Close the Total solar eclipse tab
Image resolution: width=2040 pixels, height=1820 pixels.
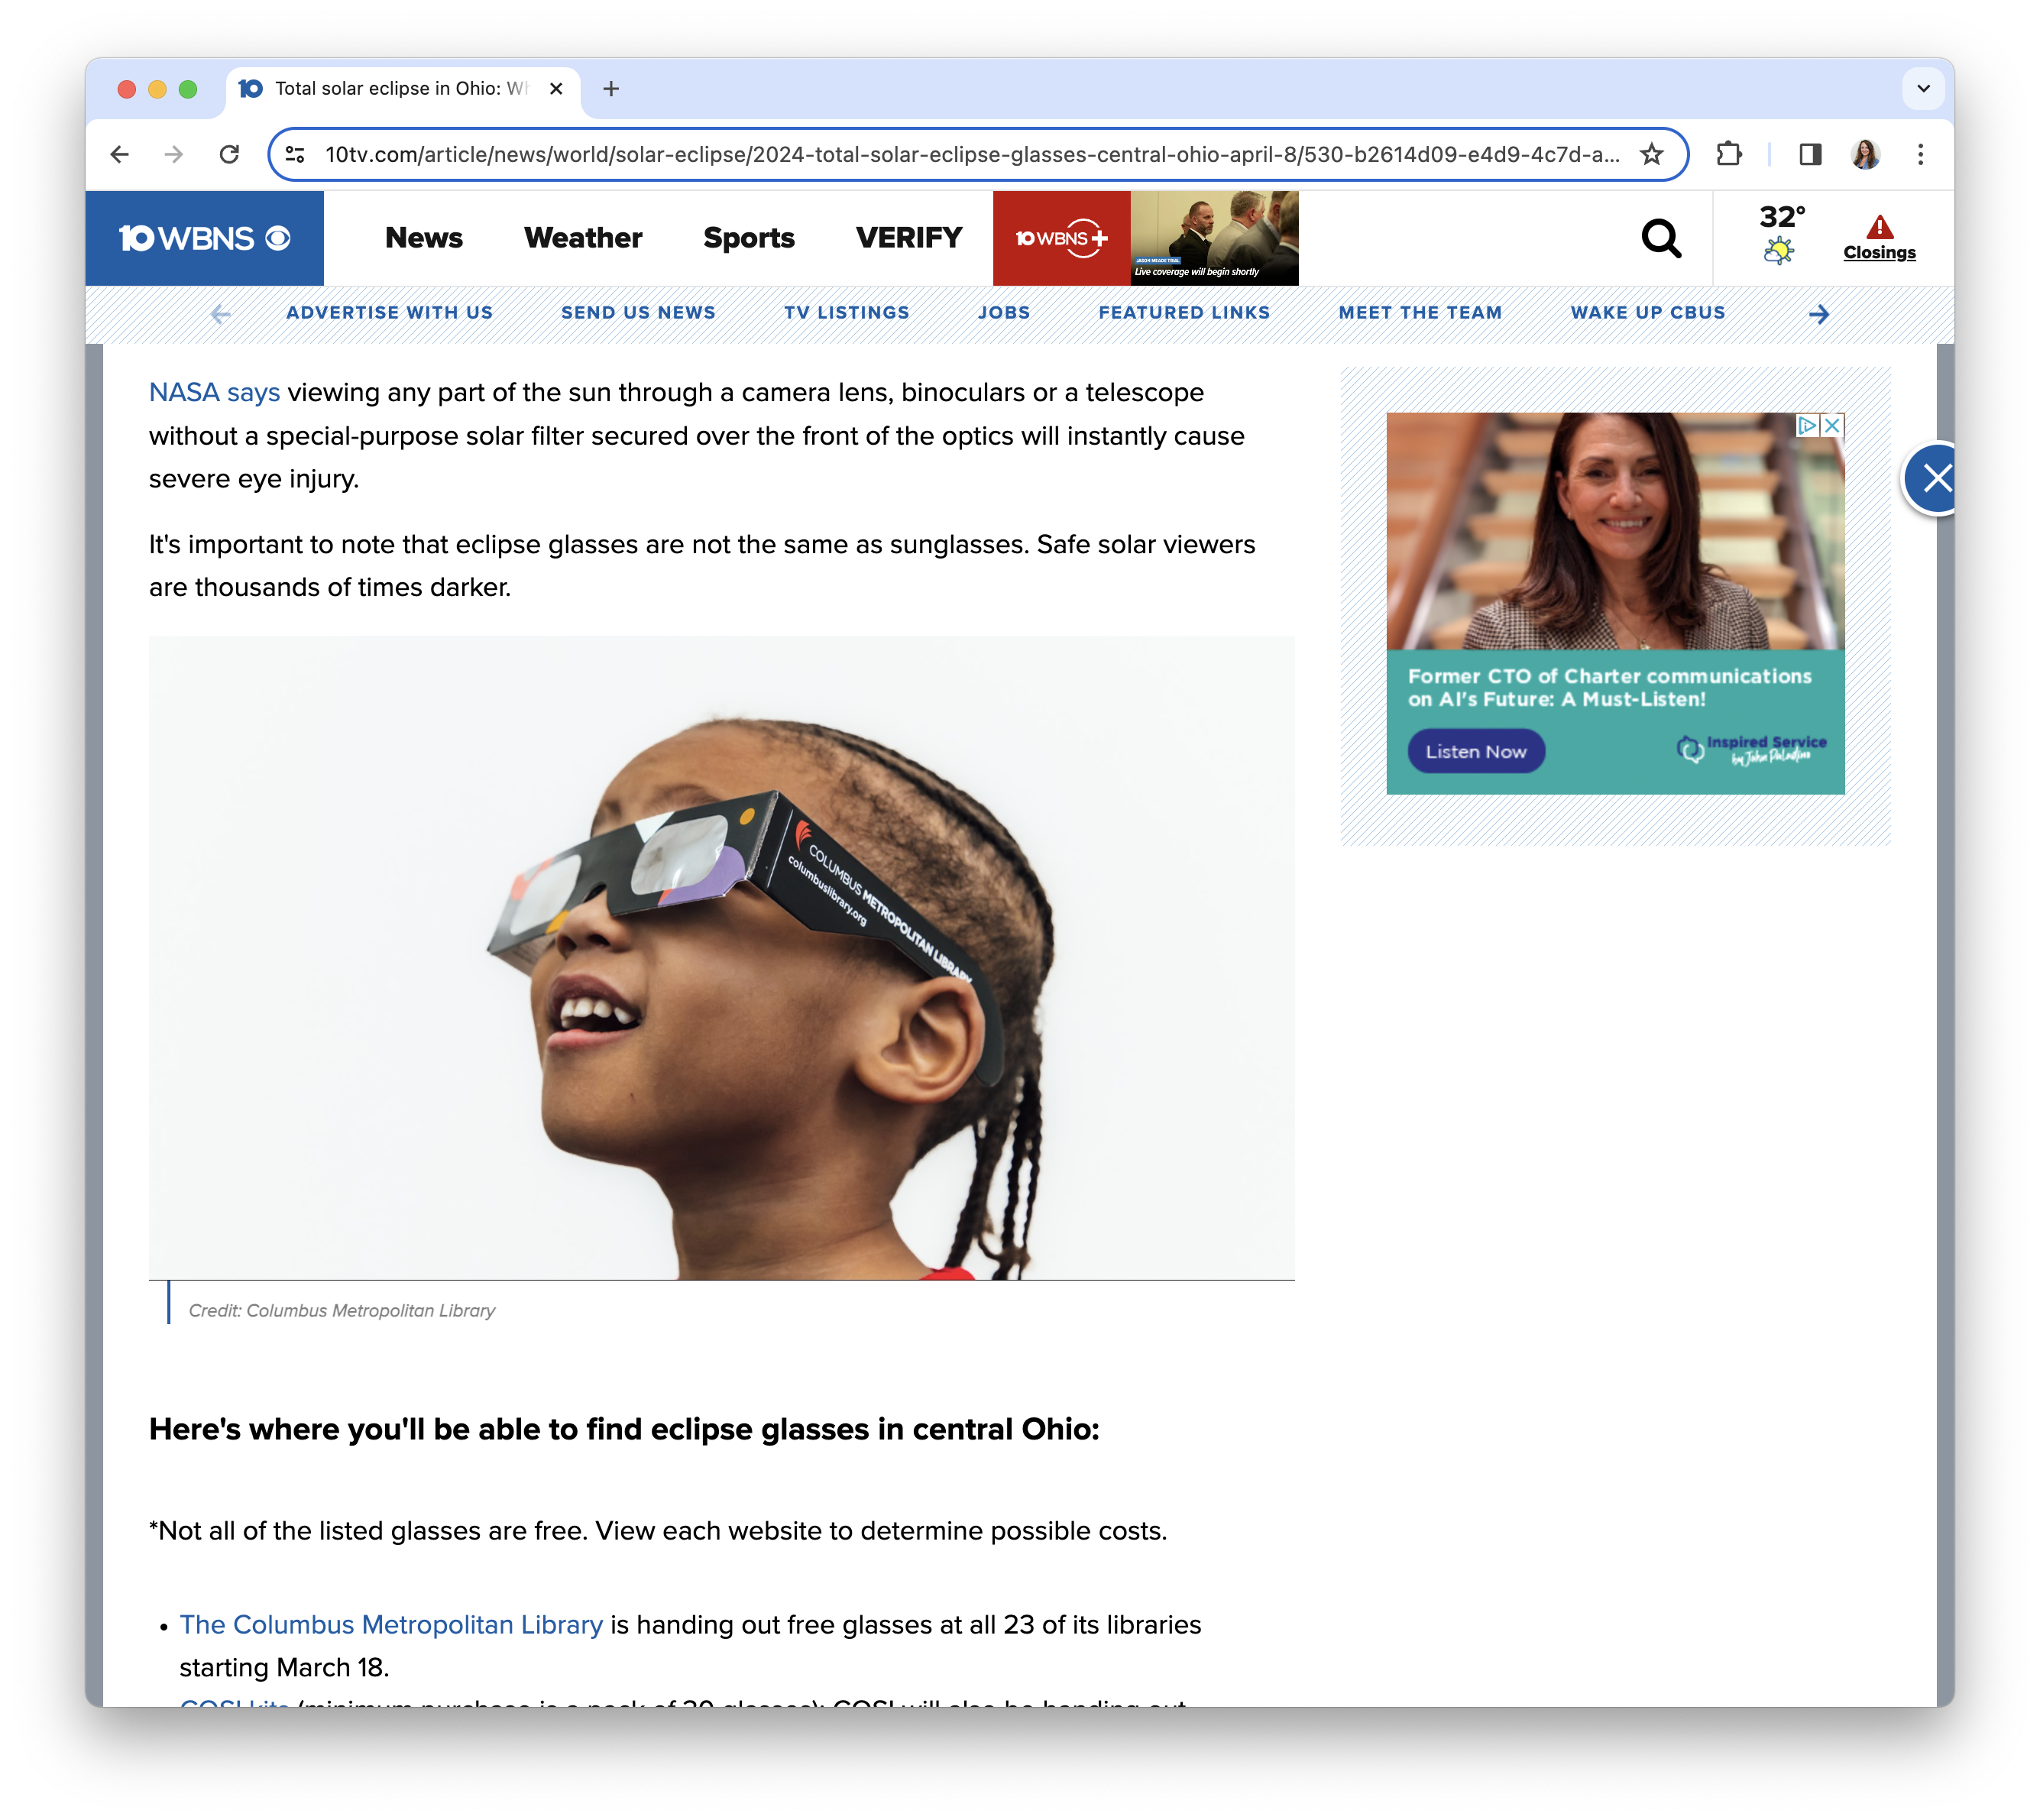556,89
